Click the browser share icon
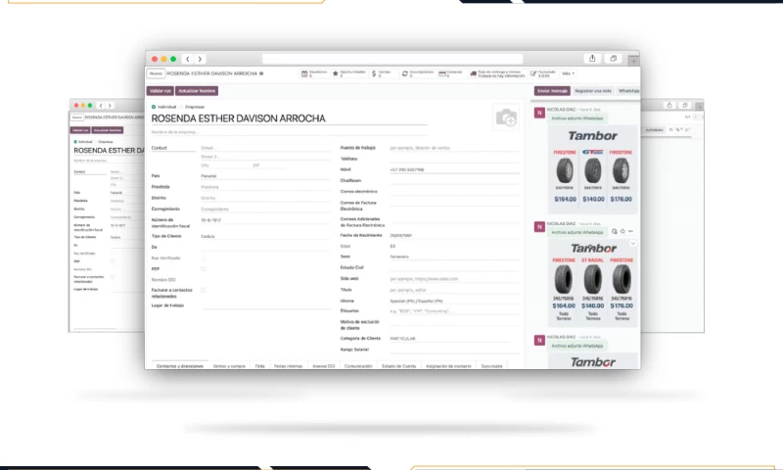The image size is (783, 470). coord(592,59)
